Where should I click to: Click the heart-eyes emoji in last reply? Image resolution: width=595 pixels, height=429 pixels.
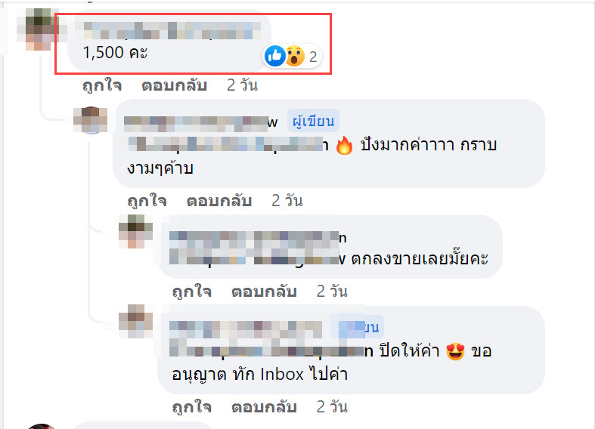[x=455, y=351]
